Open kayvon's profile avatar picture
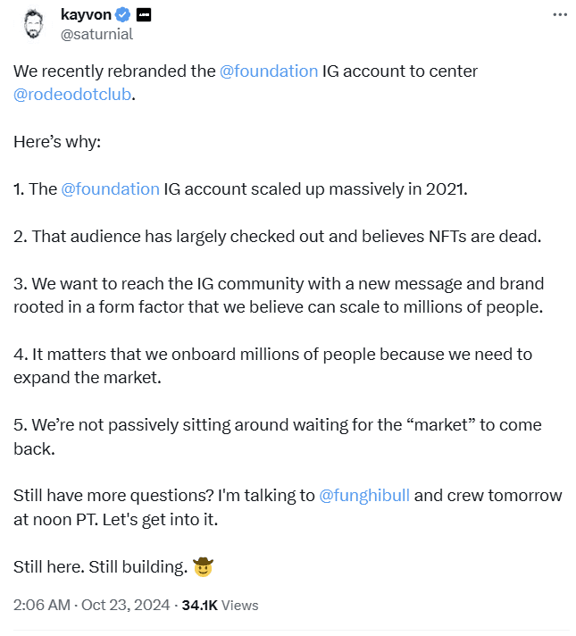The height and width of the screenshot is (636, 576). point(33,25)
